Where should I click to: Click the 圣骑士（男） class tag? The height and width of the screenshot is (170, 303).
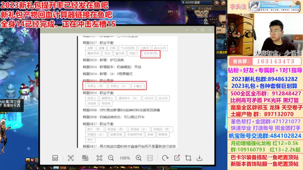pos(96,86)
